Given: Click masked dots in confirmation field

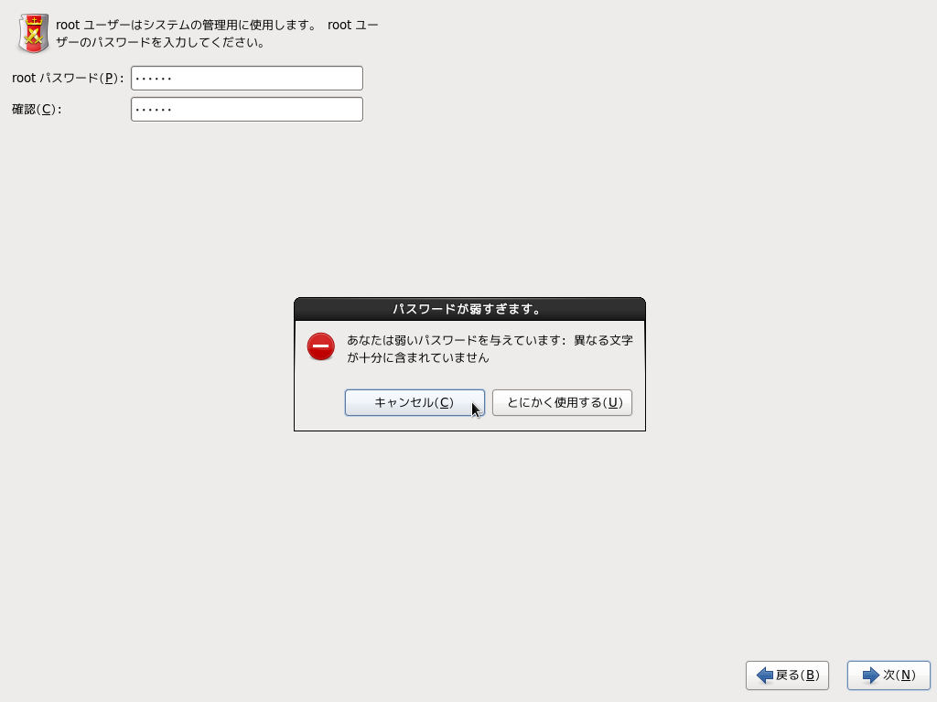Looking at the screenshot, I should click(x=153, y=110).
